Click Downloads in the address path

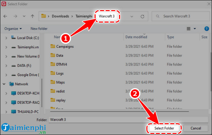click(61, 16)
